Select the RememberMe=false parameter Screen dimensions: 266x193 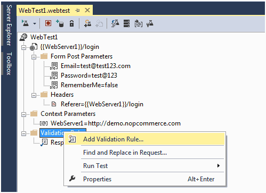(89, 85)
